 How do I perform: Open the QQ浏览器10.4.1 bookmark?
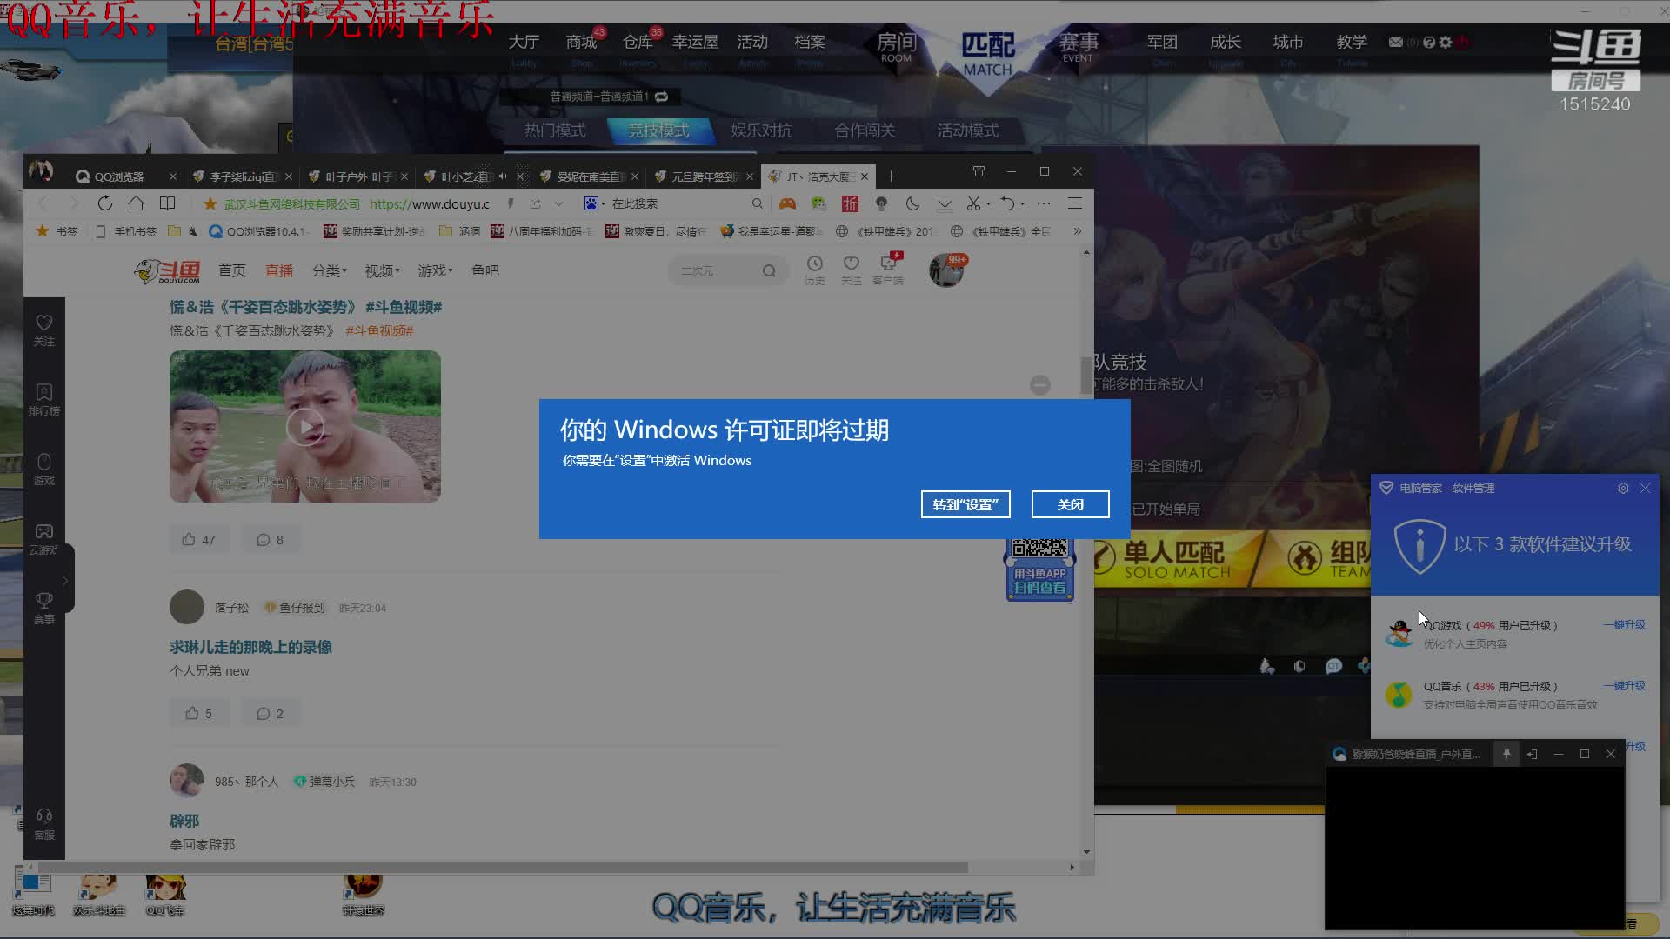pos(259,231)
